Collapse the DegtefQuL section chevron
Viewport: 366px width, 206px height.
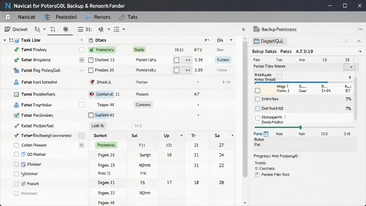(359, 41)
